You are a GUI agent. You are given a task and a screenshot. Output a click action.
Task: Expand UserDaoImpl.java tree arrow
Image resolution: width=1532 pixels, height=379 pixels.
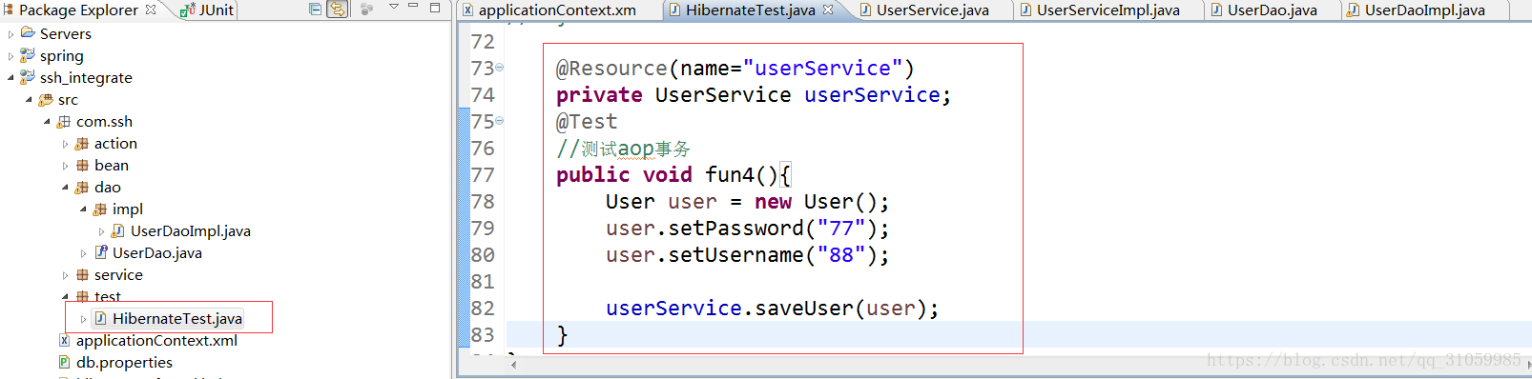[x=102, y=231]
